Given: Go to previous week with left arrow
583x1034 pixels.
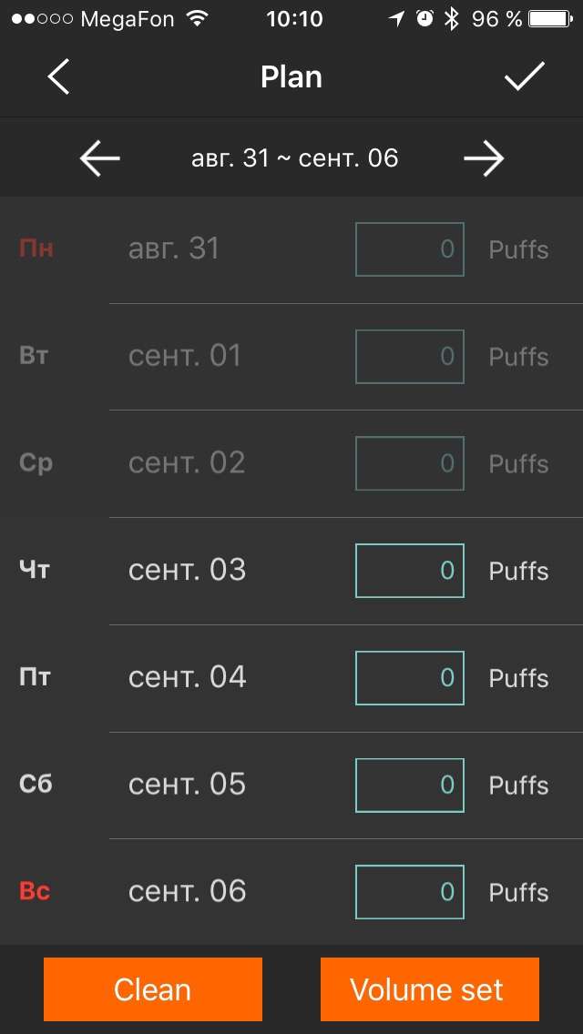Looking at the screenshot, I should pos(100,158).
